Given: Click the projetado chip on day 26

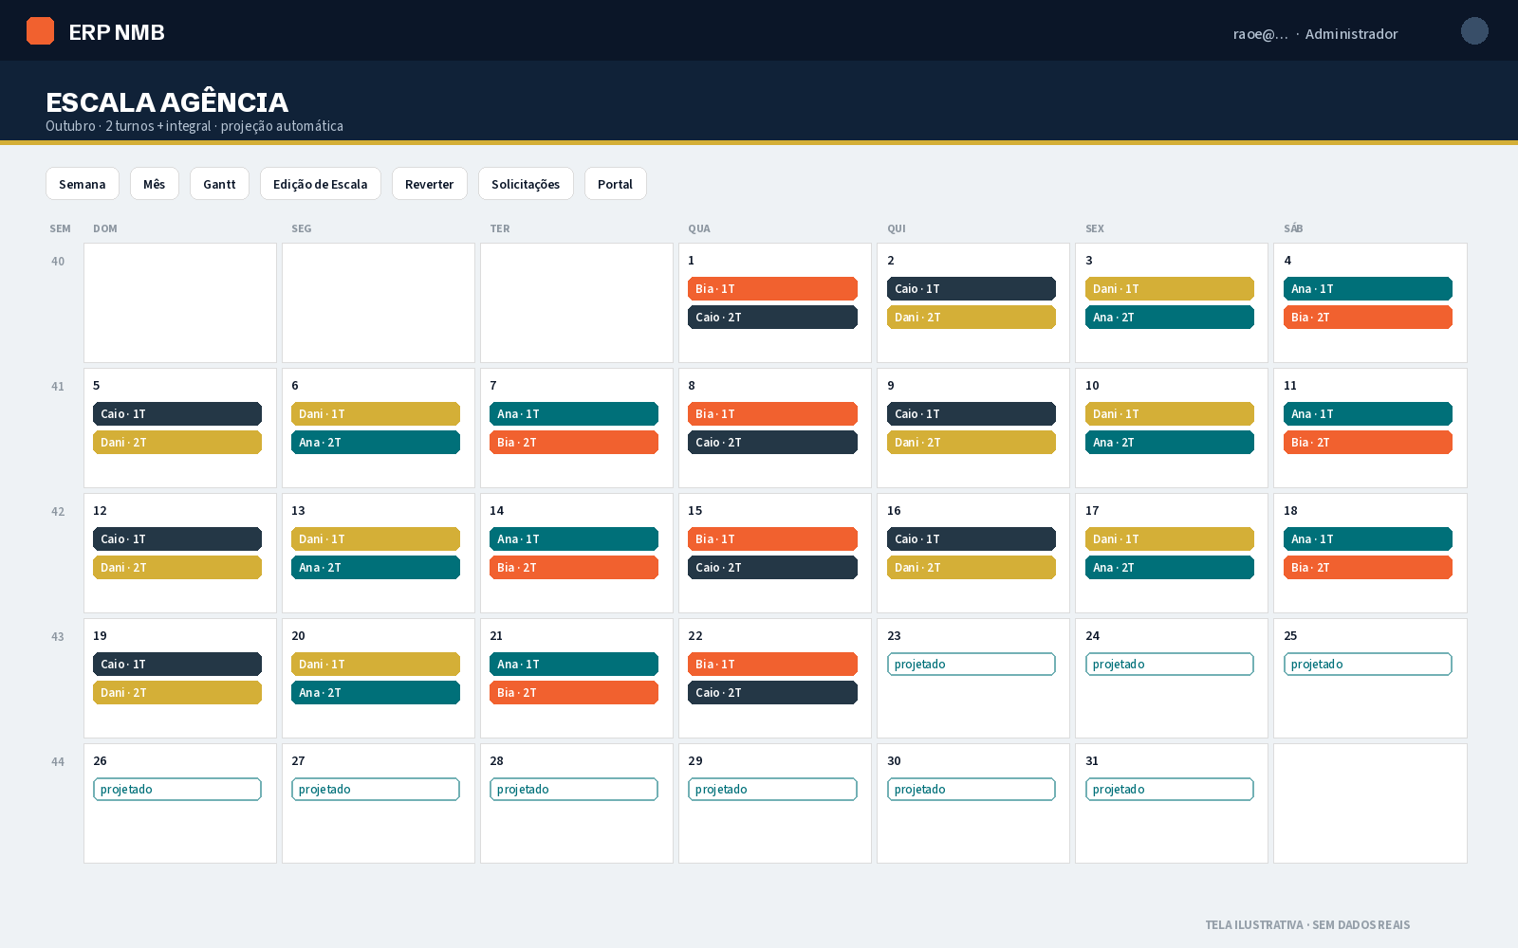Looking at the screenshot, I should pos(177,790).
